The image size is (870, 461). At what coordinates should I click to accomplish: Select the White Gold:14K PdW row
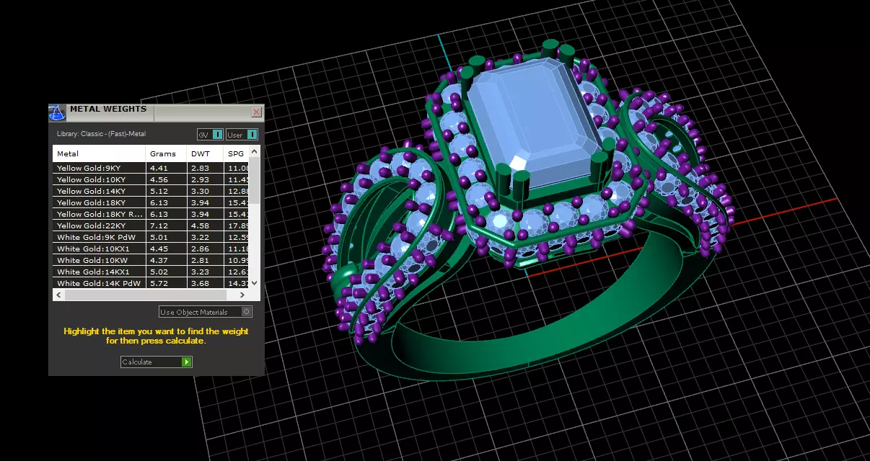pyautogui.click(x=151, y=283)
